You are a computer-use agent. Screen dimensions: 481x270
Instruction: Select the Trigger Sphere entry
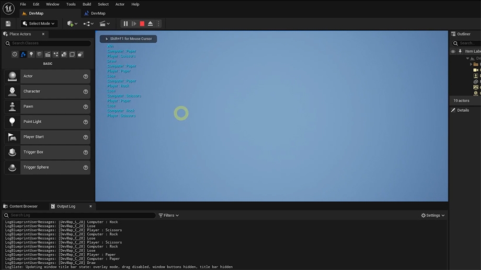47,167
